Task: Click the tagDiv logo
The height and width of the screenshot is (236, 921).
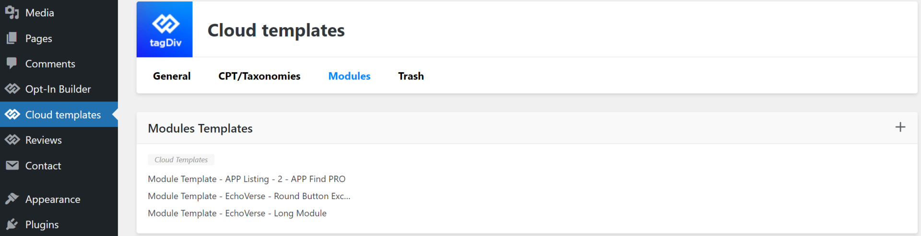Action: click(165, 30)
